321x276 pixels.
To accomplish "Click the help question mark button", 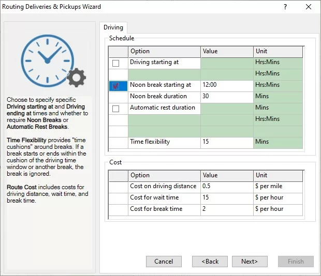I will pyautogui.click(x=285, y=7).
